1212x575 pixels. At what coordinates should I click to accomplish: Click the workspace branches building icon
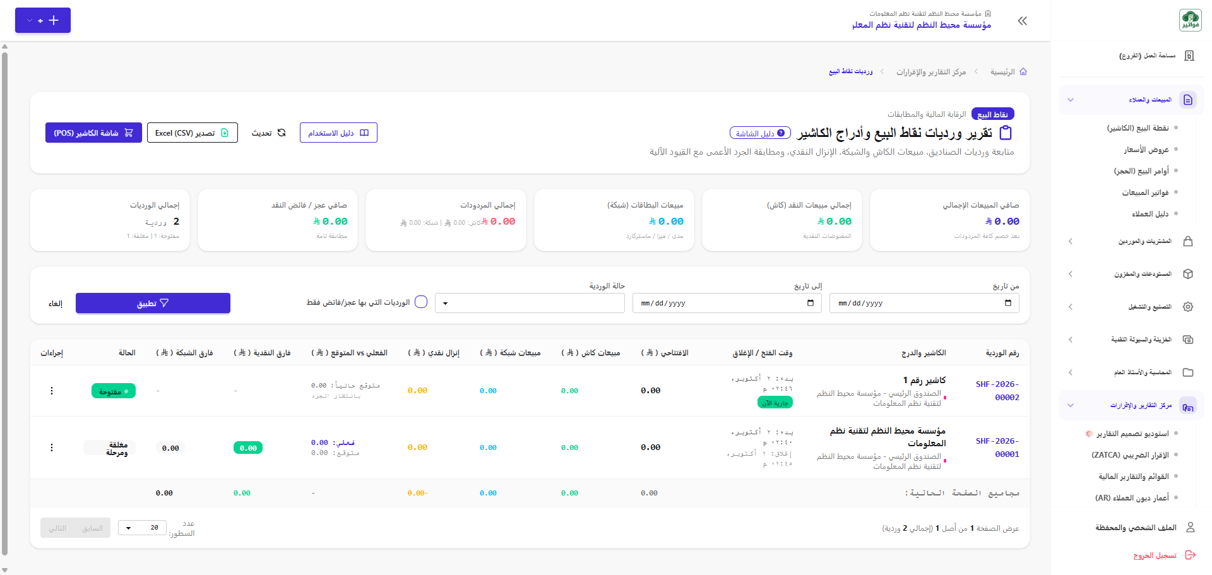tap(1189, 56)
